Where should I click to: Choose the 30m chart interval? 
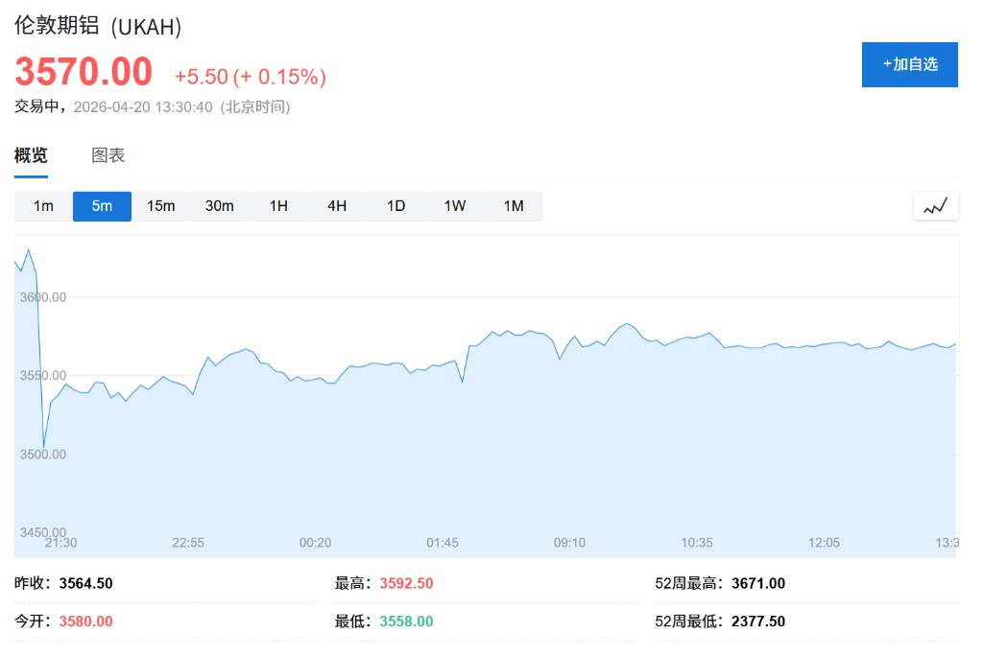tap(219, 206)
